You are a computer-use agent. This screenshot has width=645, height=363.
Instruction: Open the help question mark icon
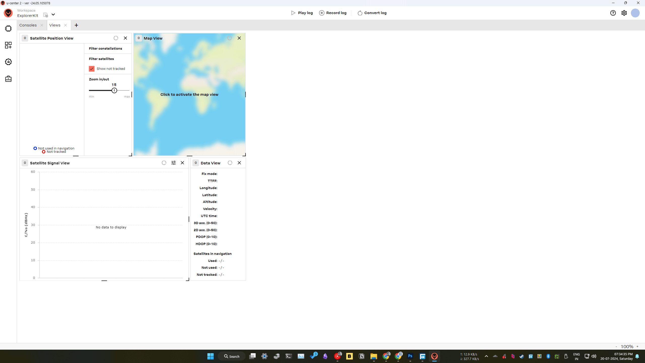coord(613,13)
